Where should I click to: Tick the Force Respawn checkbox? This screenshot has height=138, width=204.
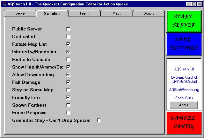(68, 113)
